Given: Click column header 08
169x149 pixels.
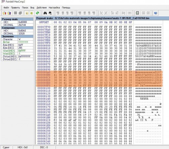Looking at the screenshot, I should pos(96,22).
